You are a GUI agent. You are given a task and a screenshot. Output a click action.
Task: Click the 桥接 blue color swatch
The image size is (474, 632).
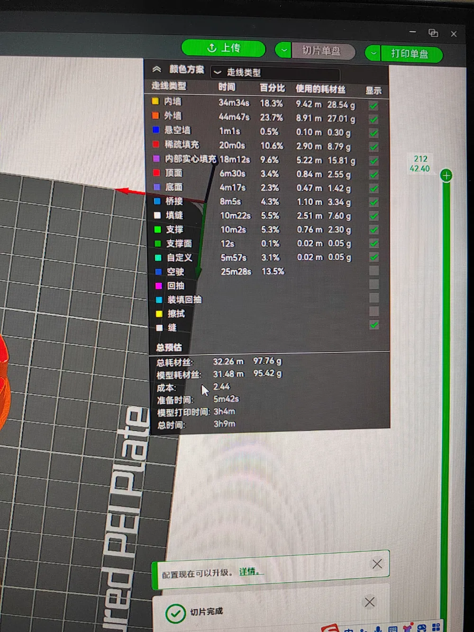tap(157, 201)
